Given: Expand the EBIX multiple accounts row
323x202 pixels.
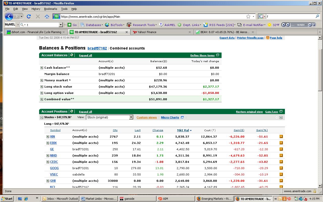Looking at the screenshot, I should point(48,143).
